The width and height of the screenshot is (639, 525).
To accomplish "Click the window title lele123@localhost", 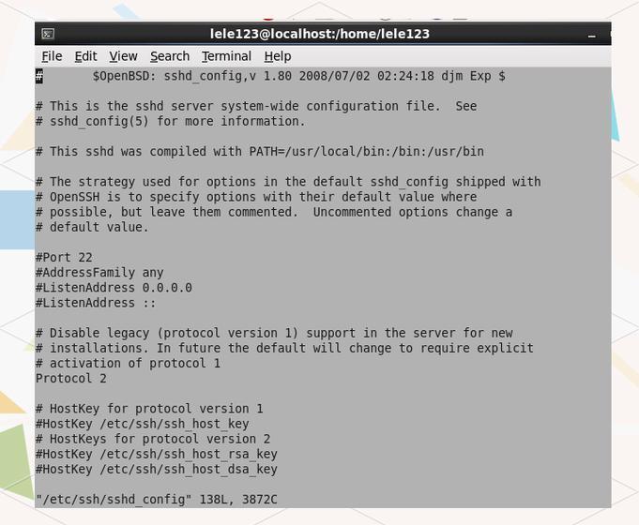I will pyautogui.click(x=319, y=34).
